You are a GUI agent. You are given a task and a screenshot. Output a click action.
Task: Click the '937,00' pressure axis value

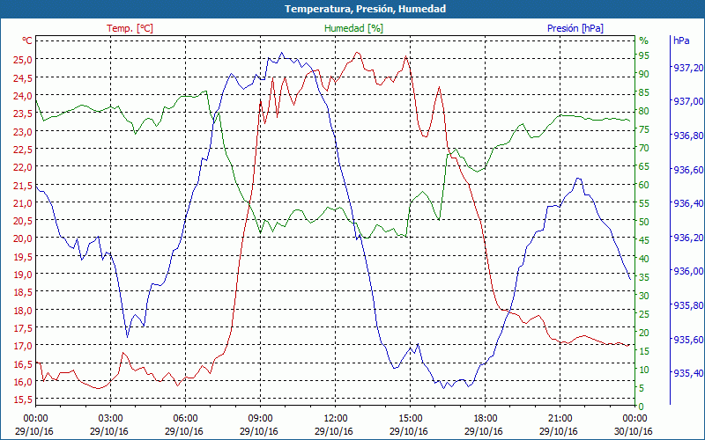688,101
